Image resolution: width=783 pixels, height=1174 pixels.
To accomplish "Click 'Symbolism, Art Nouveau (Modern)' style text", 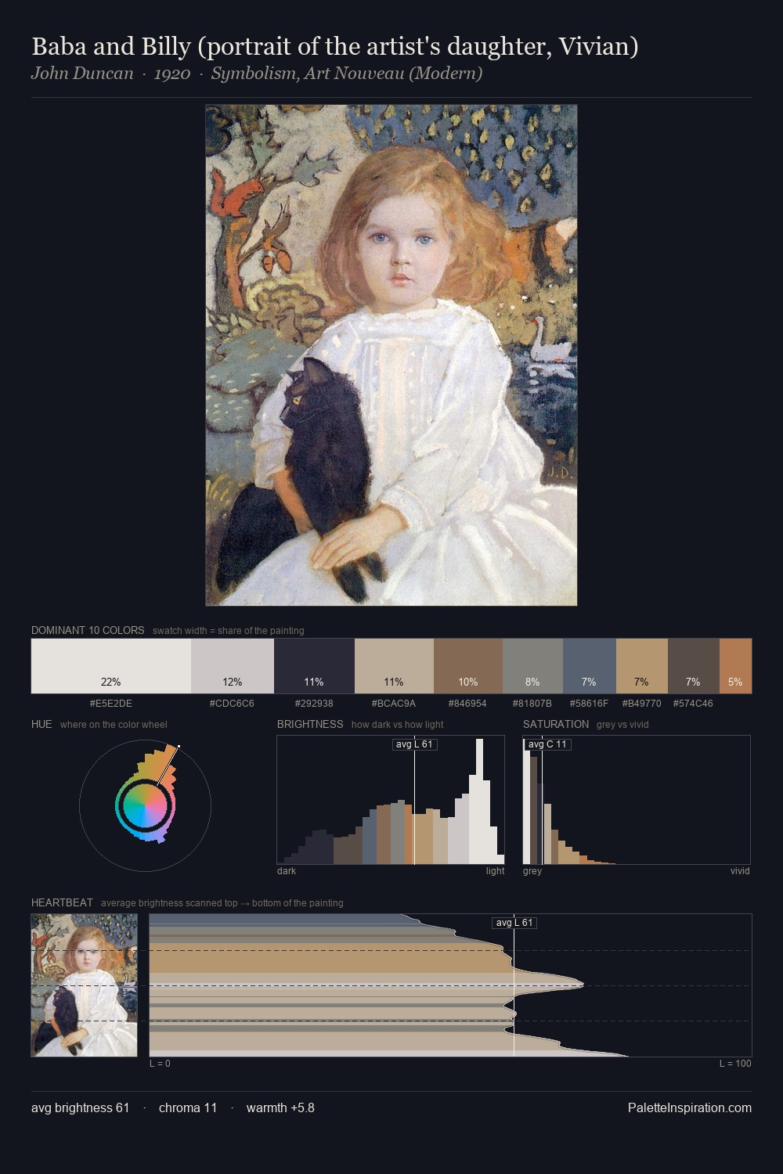I will (x=347, y=74).
